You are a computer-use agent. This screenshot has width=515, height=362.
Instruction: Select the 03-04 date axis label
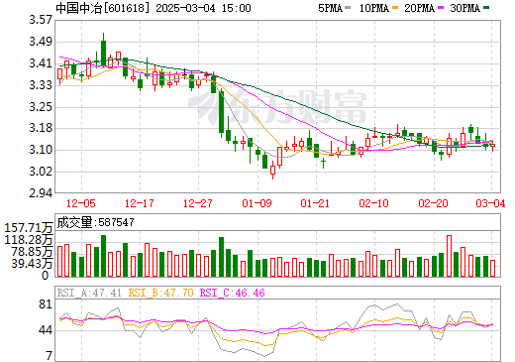click(x=490, y=203)
